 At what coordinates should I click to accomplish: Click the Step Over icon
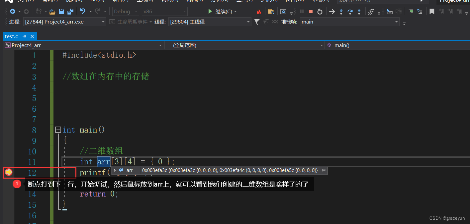[x=350, y=12]
